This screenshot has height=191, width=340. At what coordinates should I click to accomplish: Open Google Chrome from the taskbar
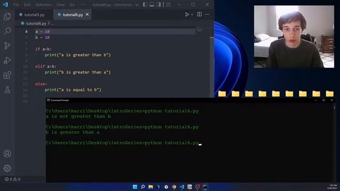pos(174,187)
